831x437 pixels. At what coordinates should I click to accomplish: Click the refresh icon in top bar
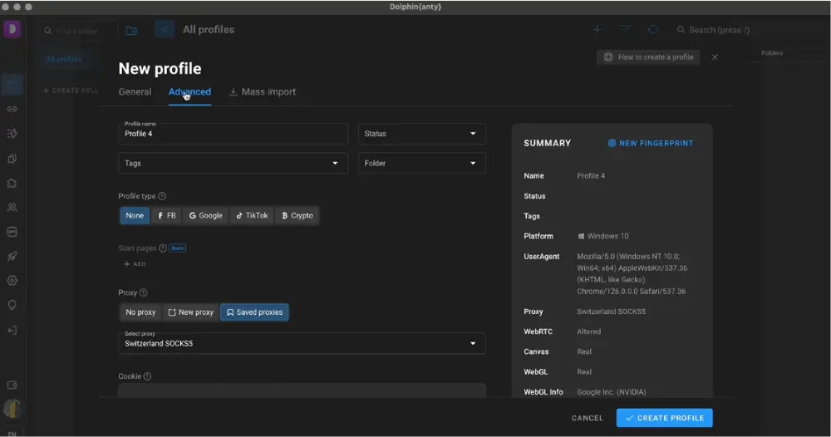click(653, 30)
